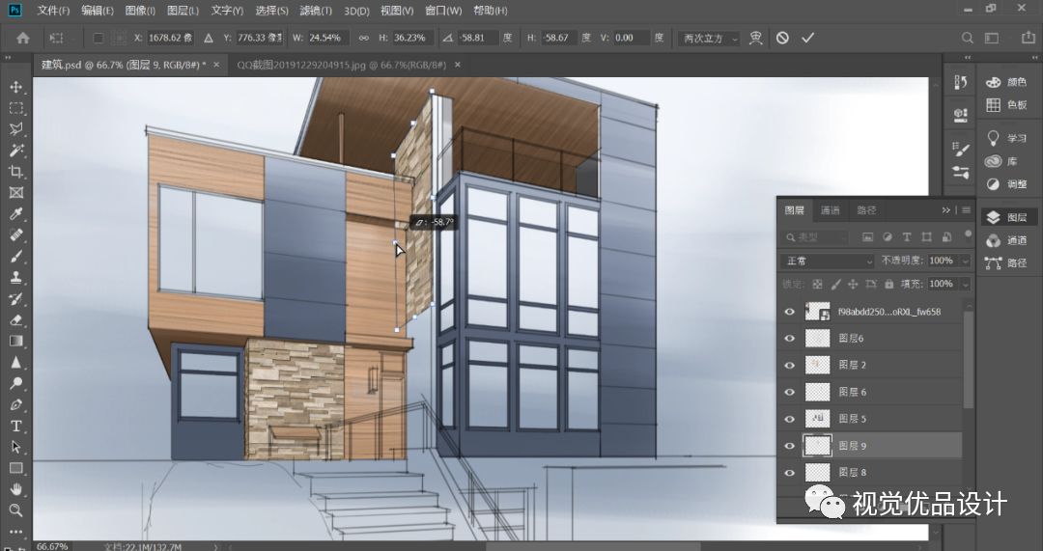Open the 窗口(W) menu
Viewport: 1043px width, 551px height.
coord(443,11)
